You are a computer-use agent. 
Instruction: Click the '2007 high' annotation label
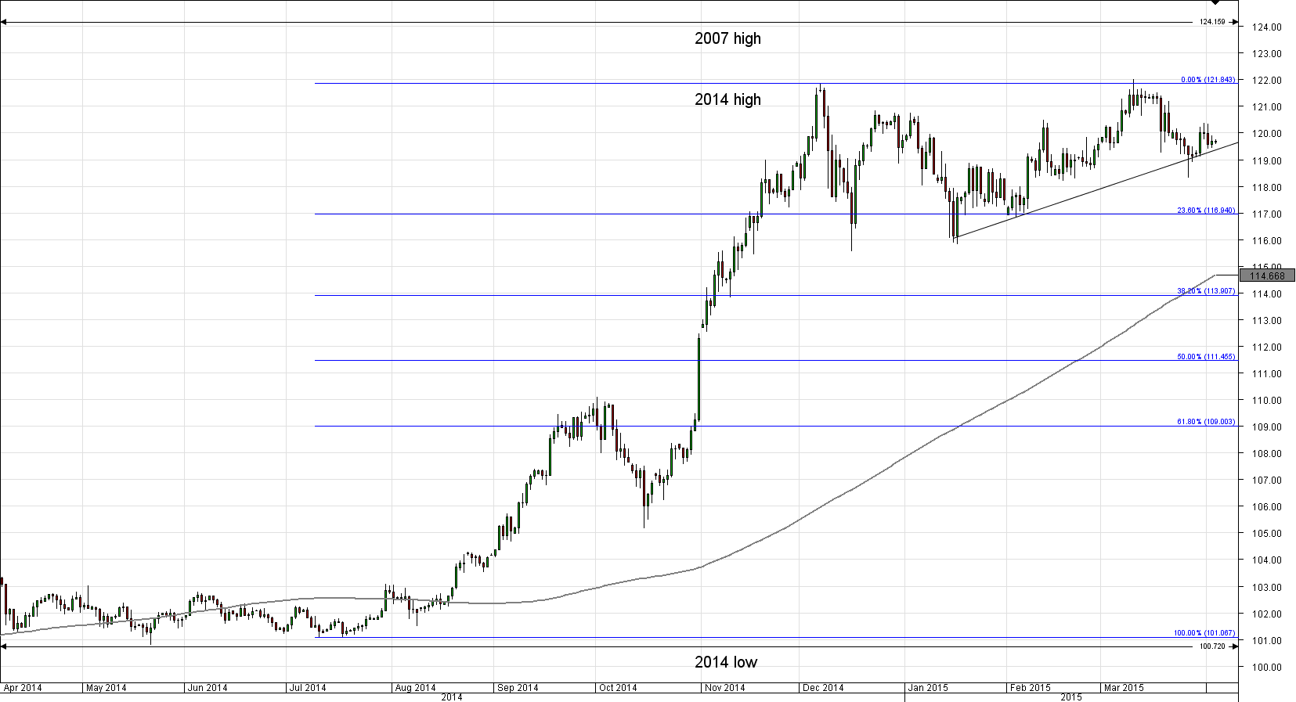(727, 38)
